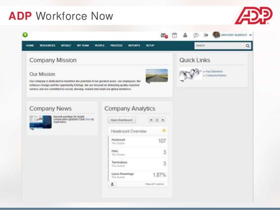Click the Company Mission heading
This screenshot has width=280, height=210.
coord(53,60)
